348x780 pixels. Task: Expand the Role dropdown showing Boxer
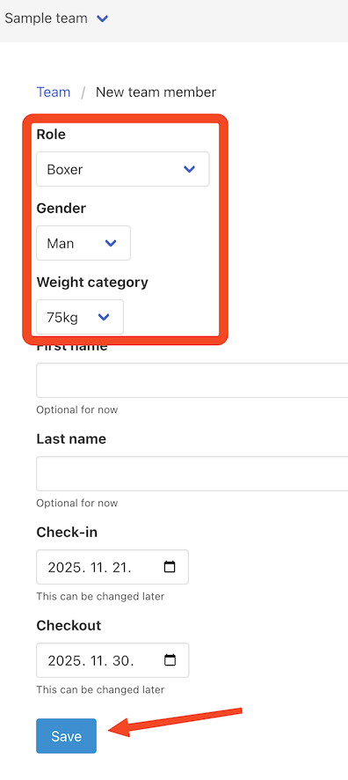pyautogui.click(x=123, y=169)
